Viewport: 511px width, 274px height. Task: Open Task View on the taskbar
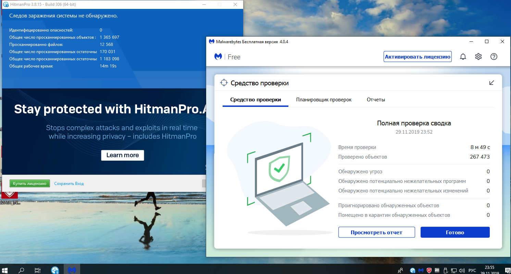(38, 270)
